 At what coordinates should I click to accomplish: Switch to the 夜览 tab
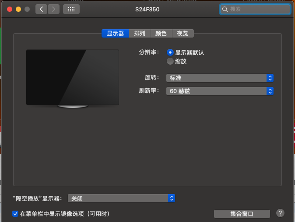pos(183,34)
